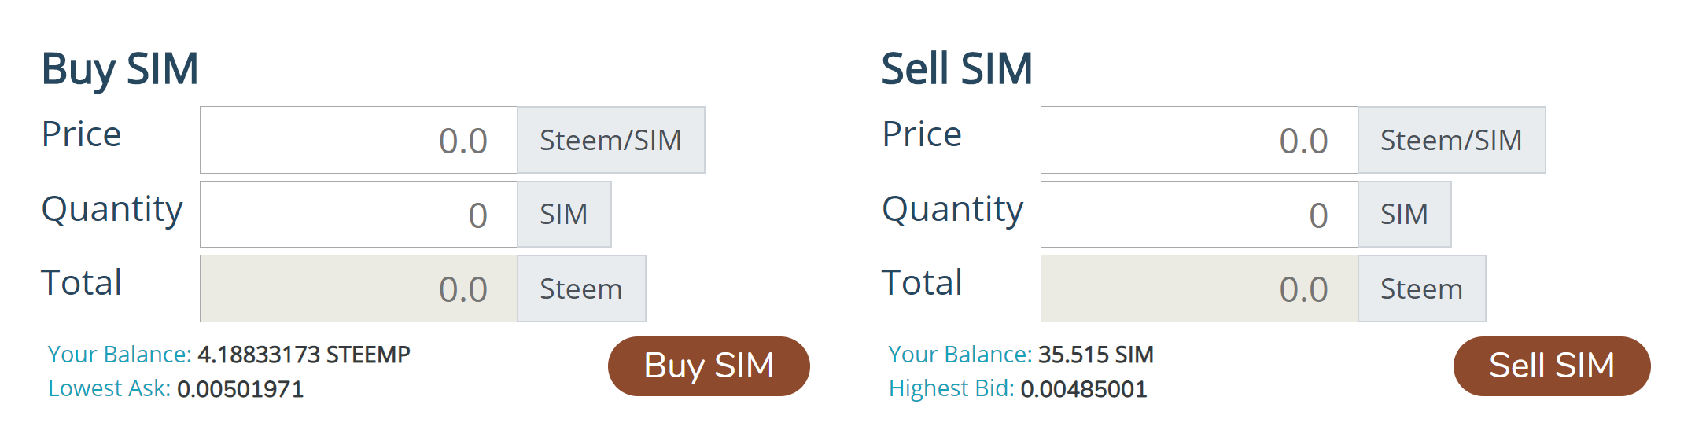
Task: Click the SIM unit label beside Sell Quantity
Action: point(1404,215)
